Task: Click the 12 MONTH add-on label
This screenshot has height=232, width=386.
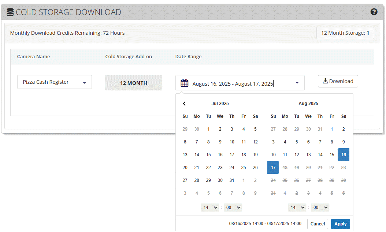Action: tap(133, 83)
